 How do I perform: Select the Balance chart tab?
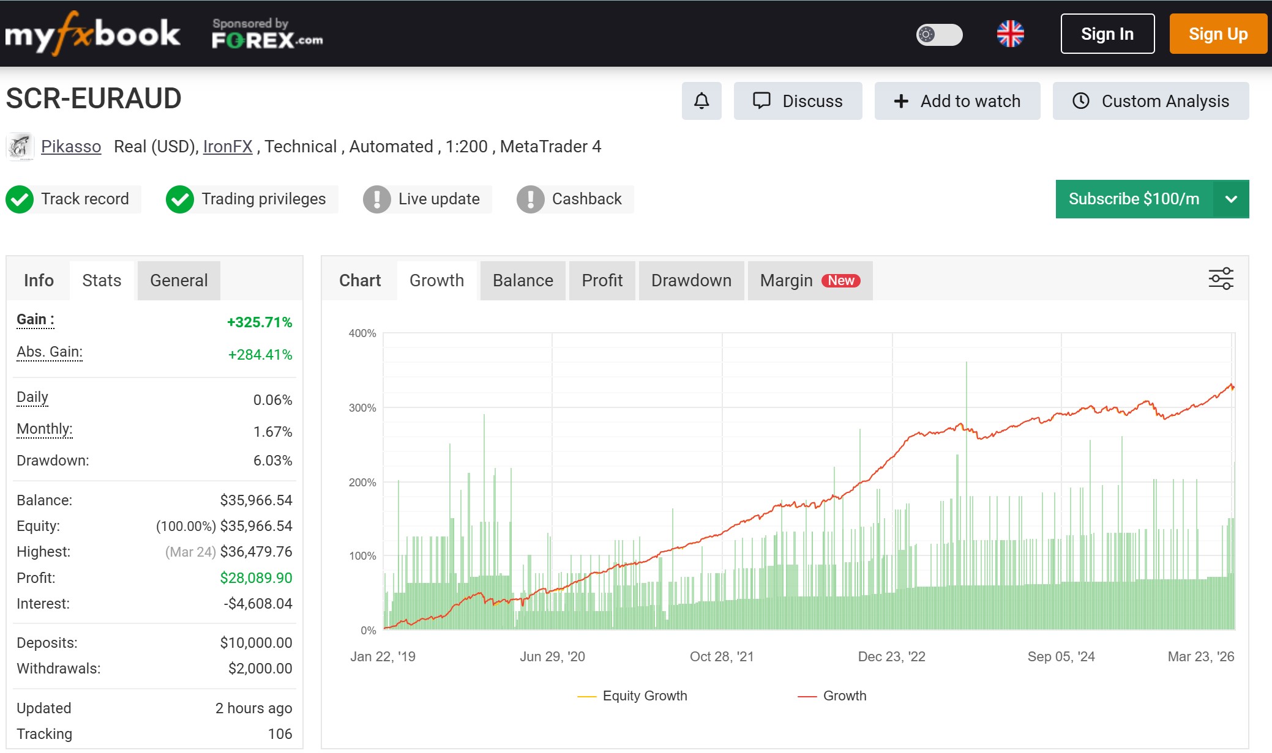coord(522,280)
